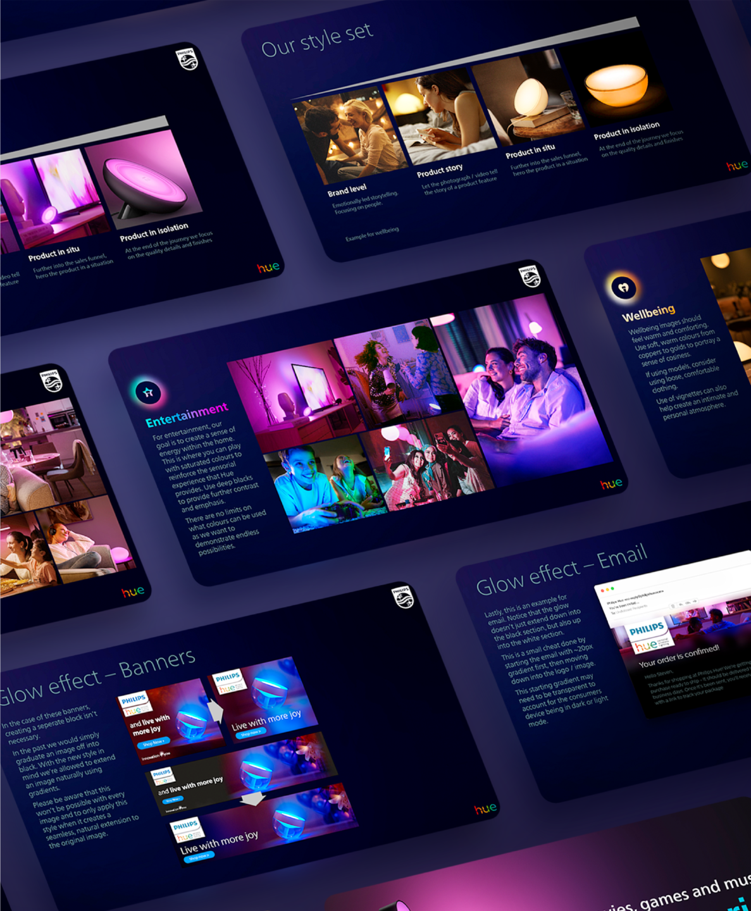Click the 'Entertainment' heading

(187, 414)
